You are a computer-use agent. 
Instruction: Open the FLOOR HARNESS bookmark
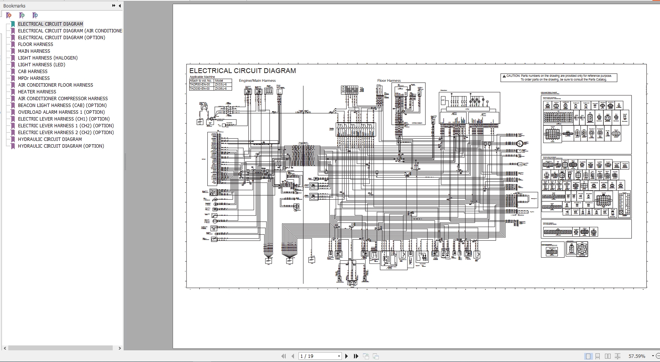tap(35, 44)
